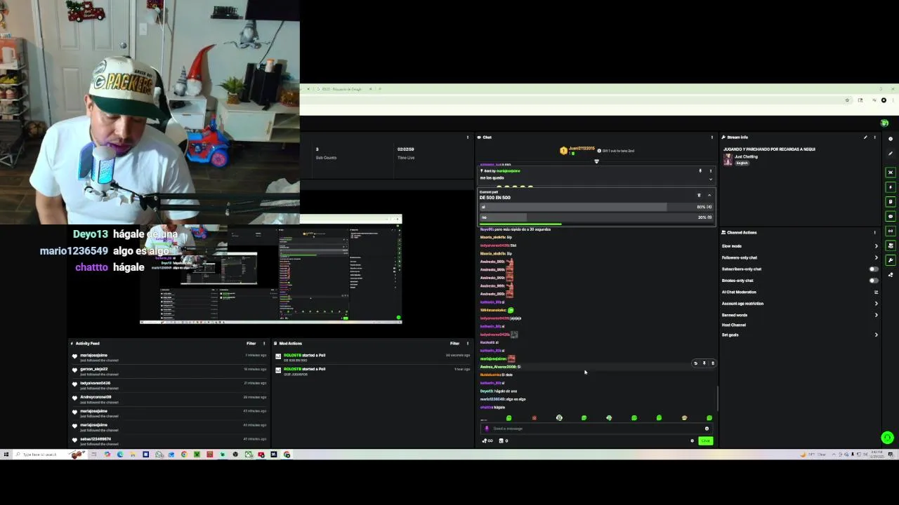Select ladyalvarez0426 follow entry
The width and height of the screenshot is (899, 505).
[169, 385]
